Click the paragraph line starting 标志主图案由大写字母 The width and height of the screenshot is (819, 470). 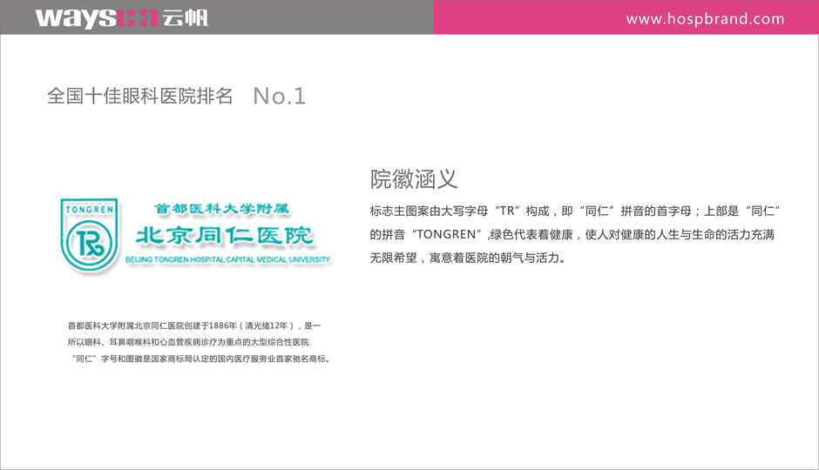(x=575, y=211)
